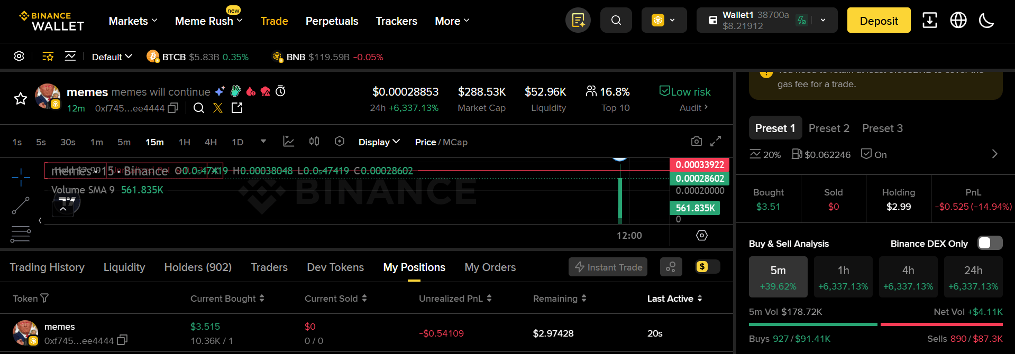This screenshot has height=354, width=1015.
Task: Open the Holders (902) tab
Action: click(198, 267)
